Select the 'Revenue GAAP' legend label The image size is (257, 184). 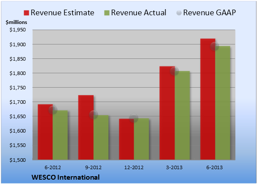(209, 13)
